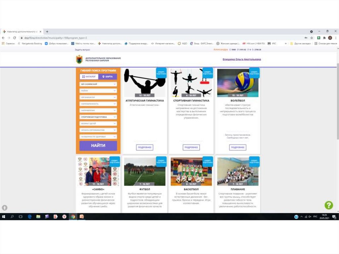339x254 pixels.
Task: Click Подробнее under Волейбол
Action: coord(238,147)
